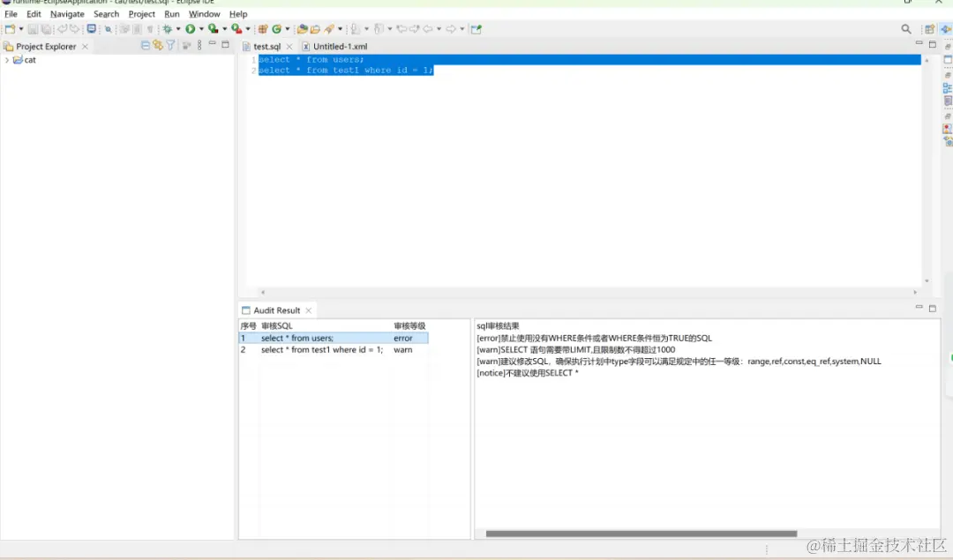Select audit row 'select * from test1 where id = 1;'
This screenshot has width=953, height=560.
[334, 350]
